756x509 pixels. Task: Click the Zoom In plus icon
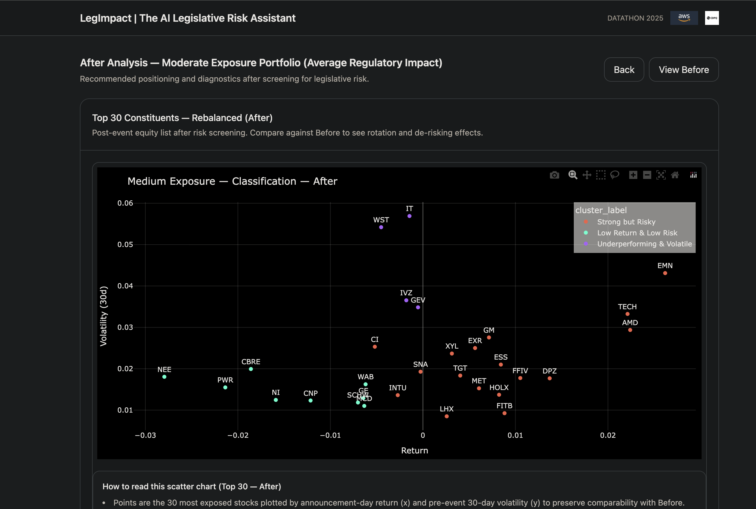point(633,175)
